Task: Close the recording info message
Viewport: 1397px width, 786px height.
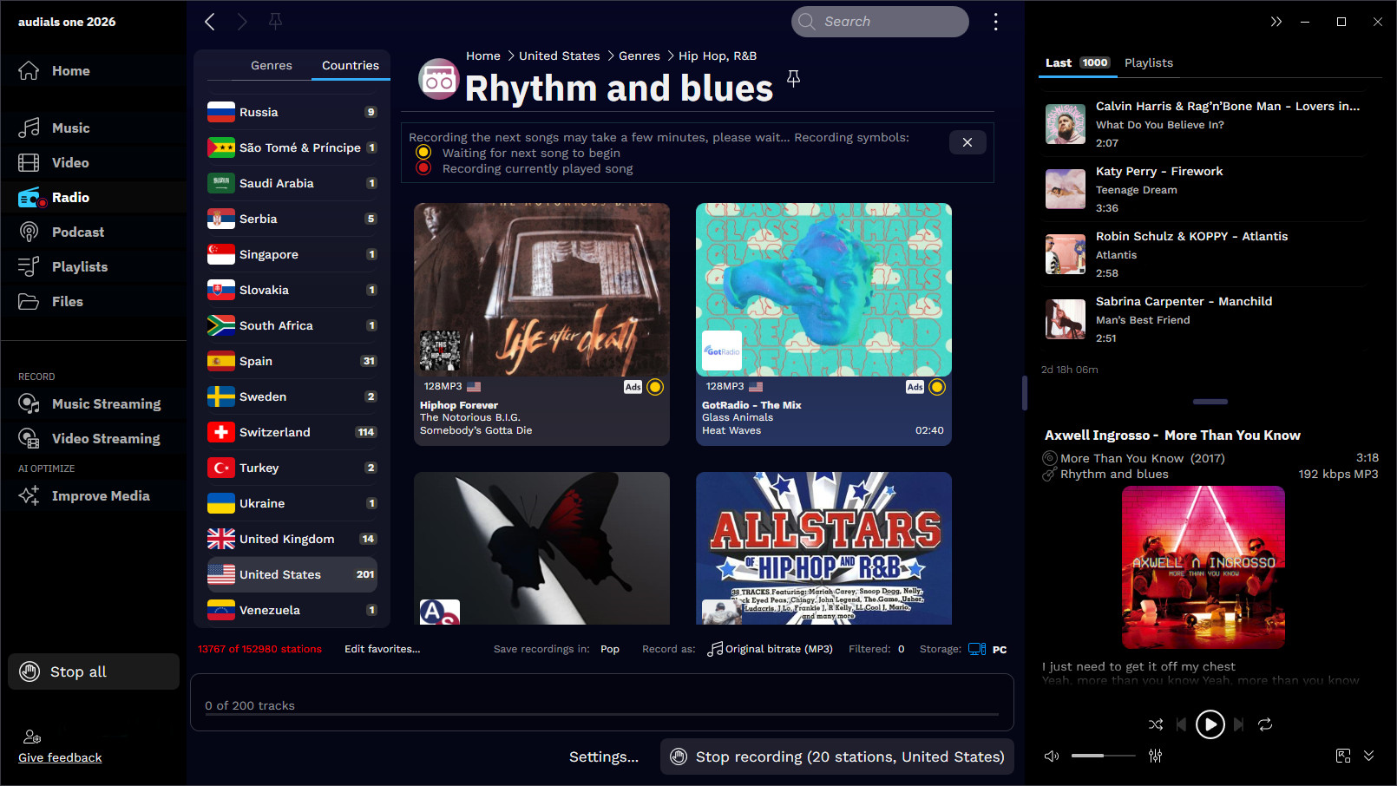Action: point(967,142)
